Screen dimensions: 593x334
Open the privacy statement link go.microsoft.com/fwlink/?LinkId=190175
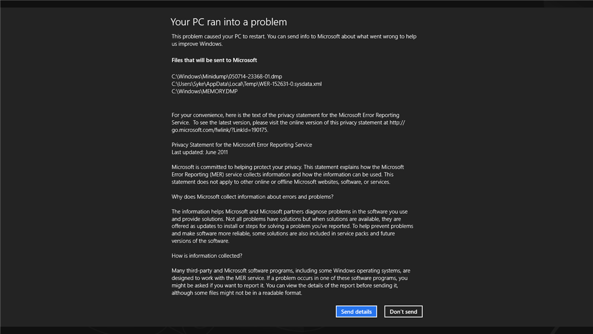(x=220, y=129)
